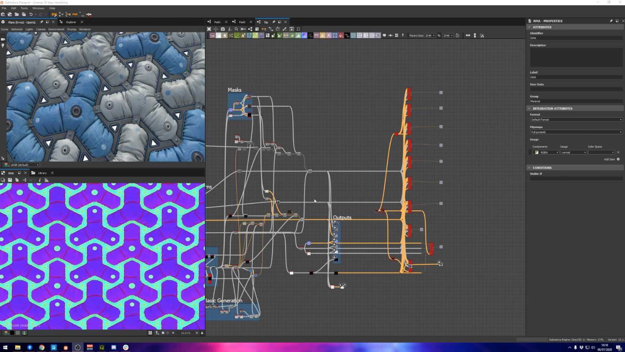Viewport: 625px width, 352px height.
Task: Save the 2D view image with floppy icon
Action: pyautogui.click(x=10, y=180)
